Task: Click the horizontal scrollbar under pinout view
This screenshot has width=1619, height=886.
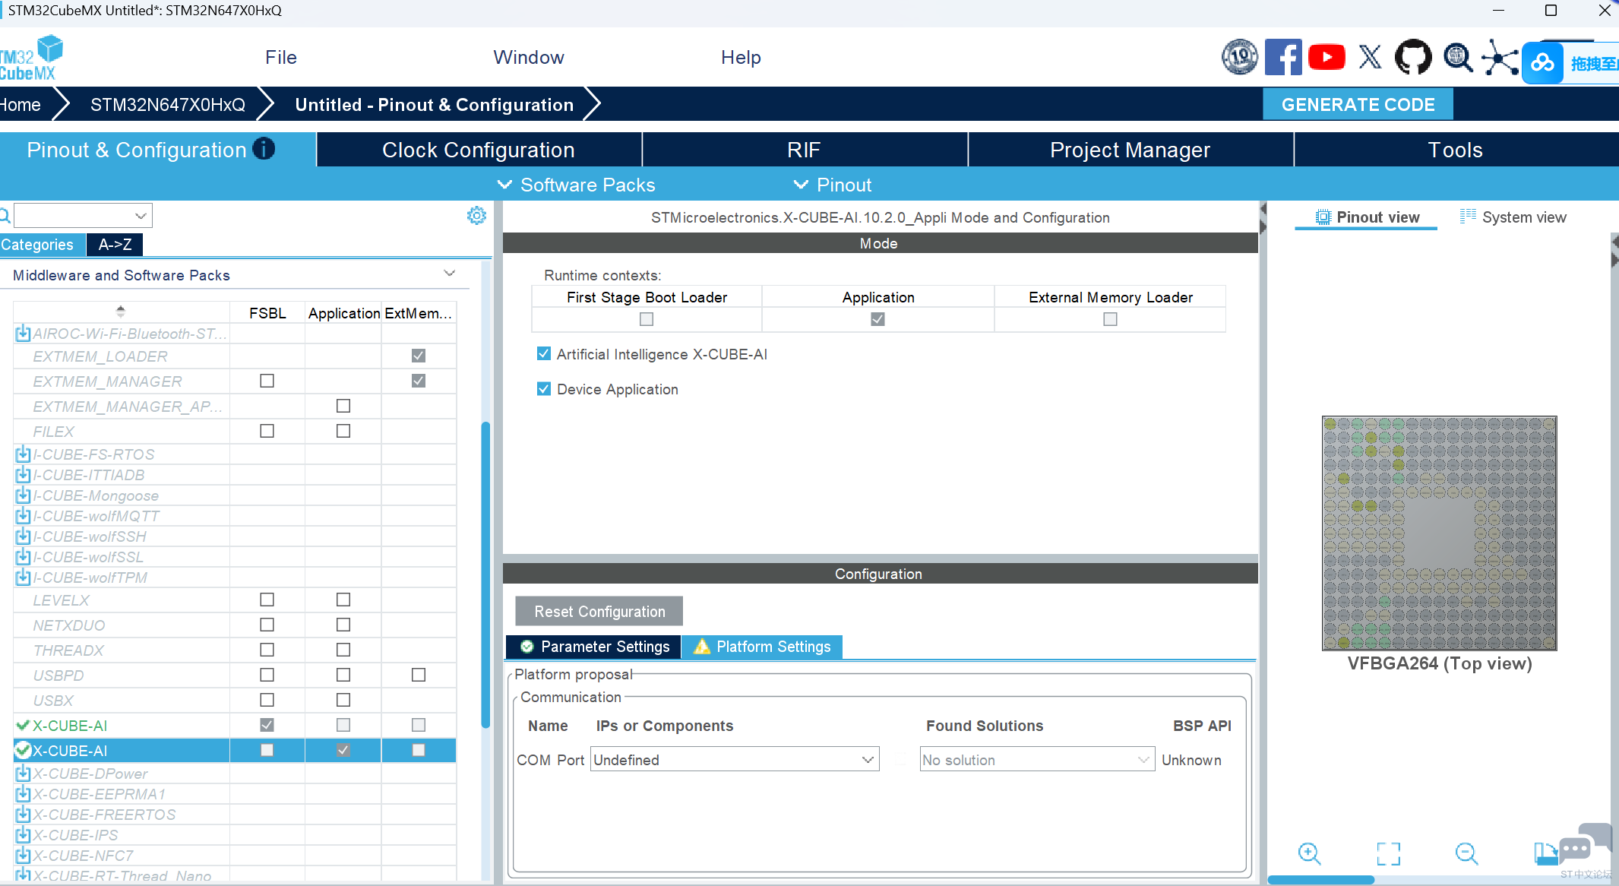Action: tap(1321, 880)
